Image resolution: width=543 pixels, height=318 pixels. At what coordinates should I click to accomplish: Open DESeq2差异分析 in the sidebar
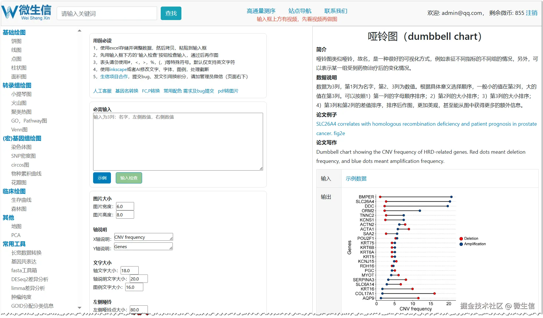30,279
